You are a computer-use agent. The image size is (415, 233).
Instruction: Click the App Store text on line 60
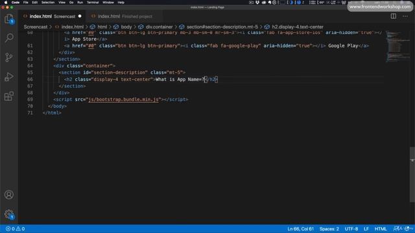(84, 39)
